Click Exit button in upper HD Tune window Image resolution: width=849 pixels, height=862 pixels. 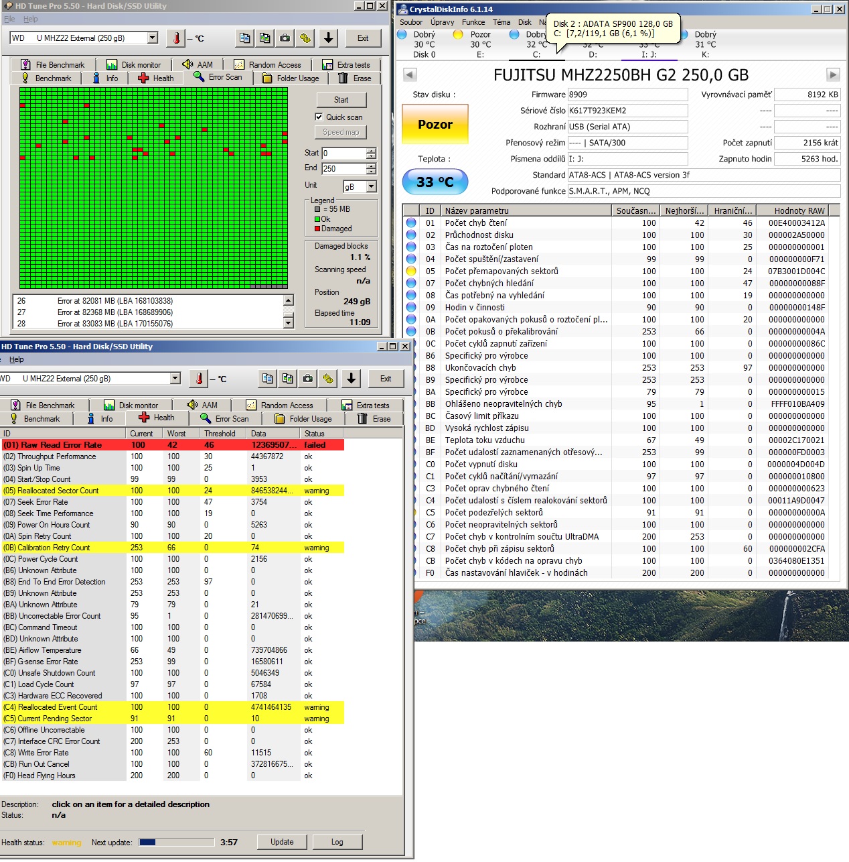tap(363, 38)
